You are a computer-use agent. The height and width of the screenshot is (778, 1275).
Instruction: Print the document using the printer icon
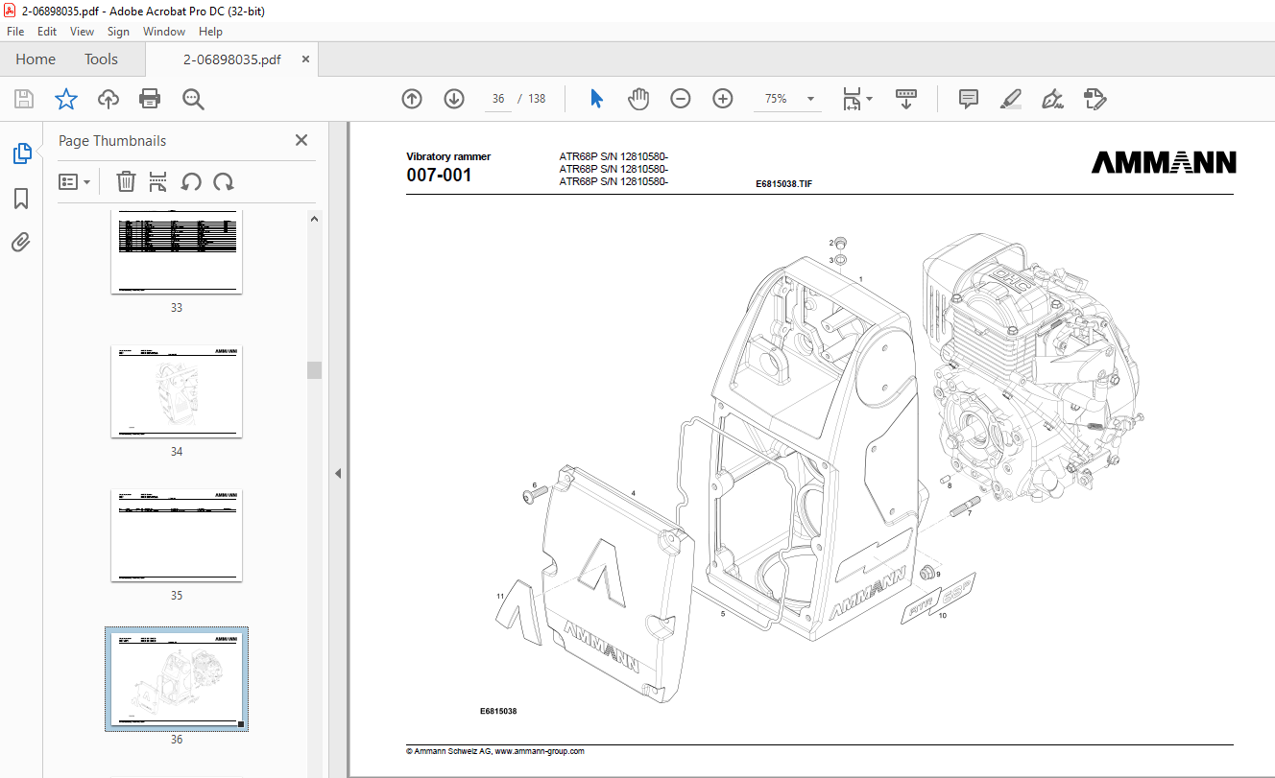coord(150,99)
